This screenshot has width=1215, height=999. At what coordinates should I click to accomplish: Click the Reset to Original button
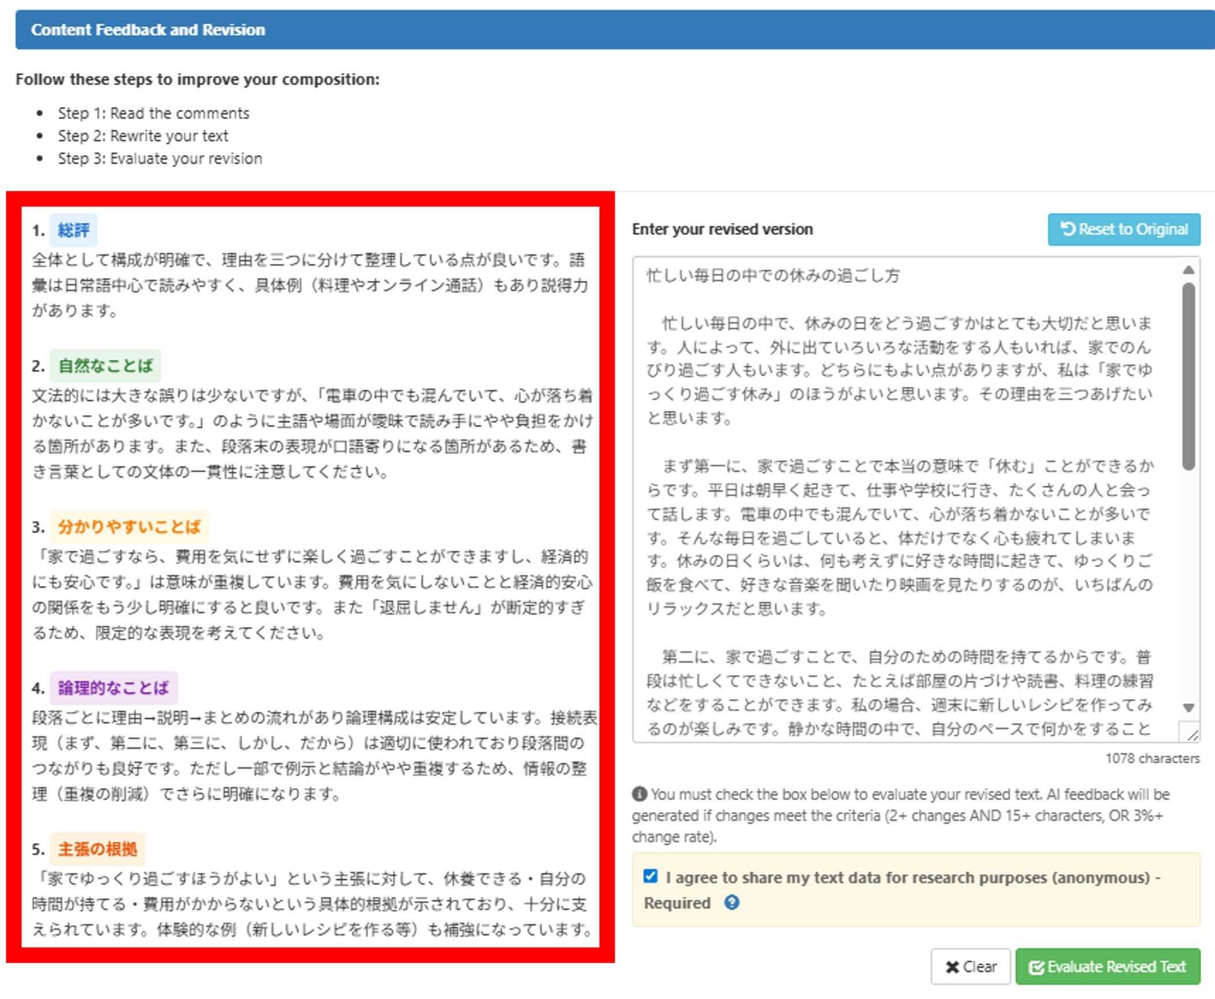point(1123,229)
